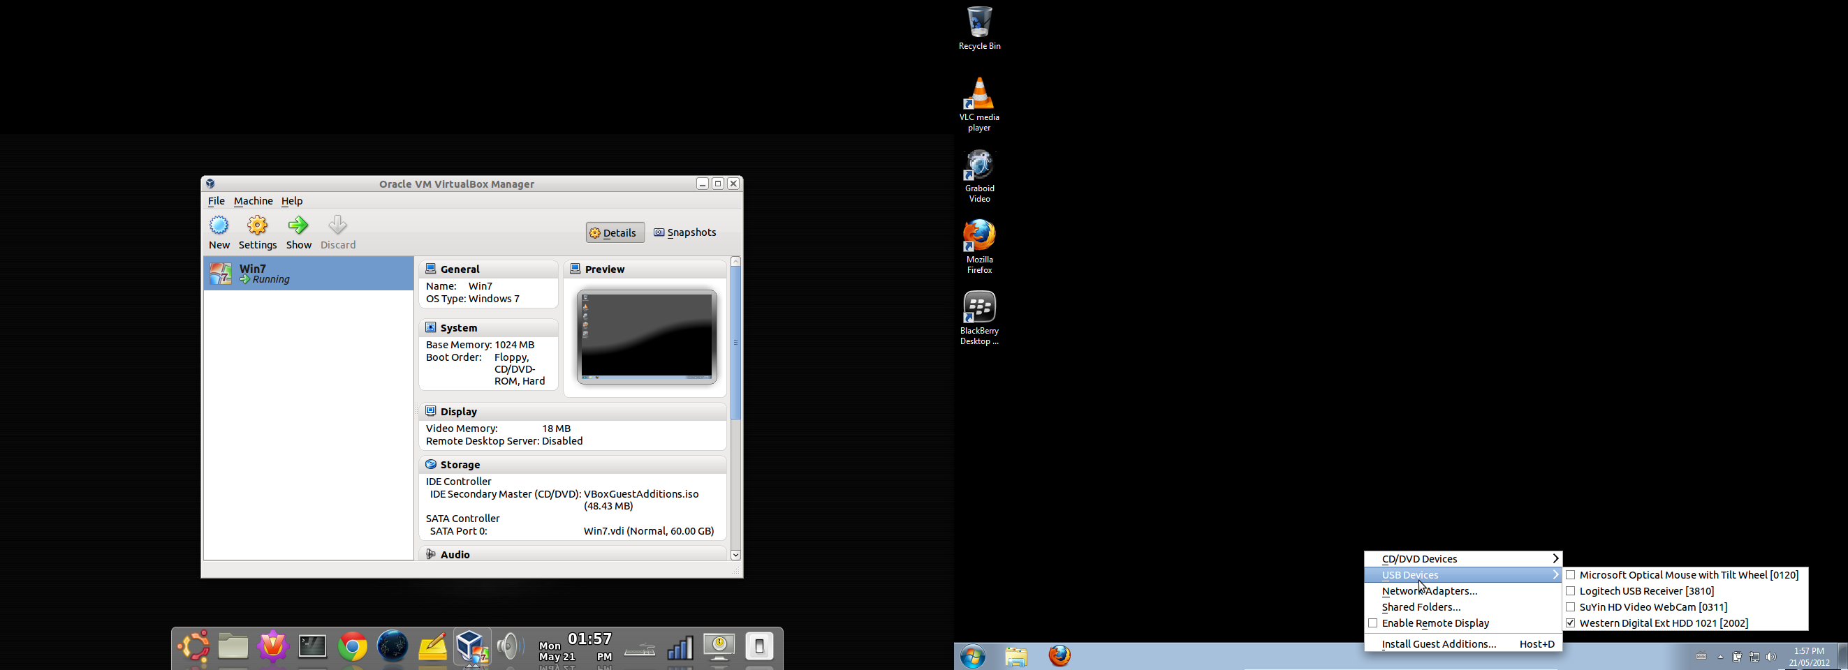This screenshot has width=1848, height=670.
Task: Click the VirtualBox icon in the dock
Action: click(472, 646)
